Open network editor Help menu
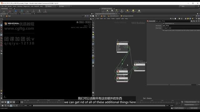This screenshot has height=112, width=200. (x=126, y=19)
